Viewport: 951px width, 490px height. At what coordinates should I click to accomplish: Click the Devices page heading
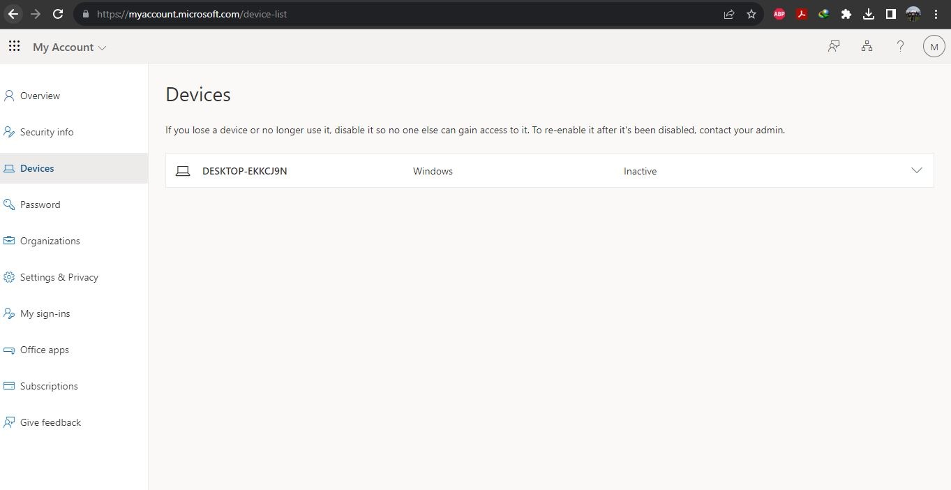pyautogui.click(x=198, y=94)
